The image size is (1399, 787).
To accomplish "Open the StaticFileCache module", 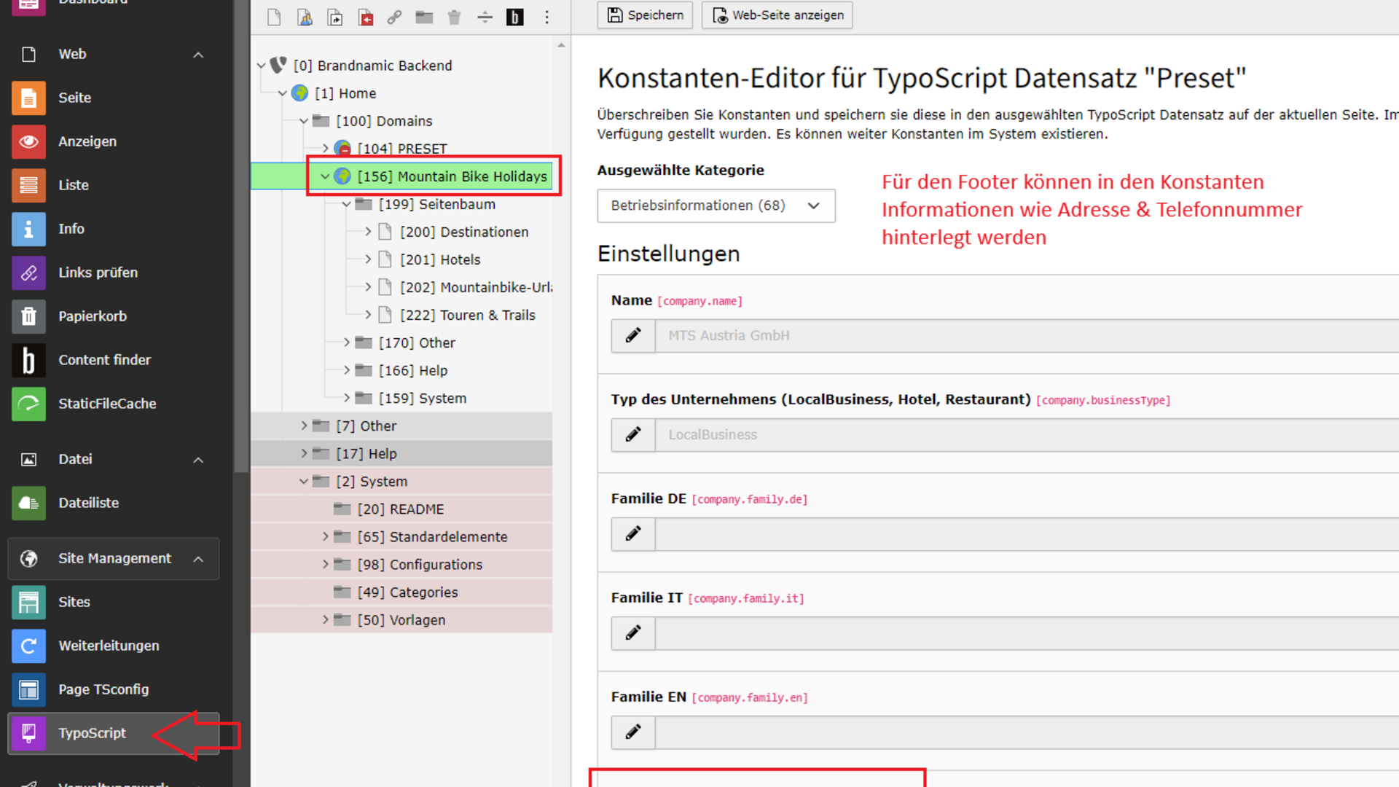I will [x=107, y=404].
